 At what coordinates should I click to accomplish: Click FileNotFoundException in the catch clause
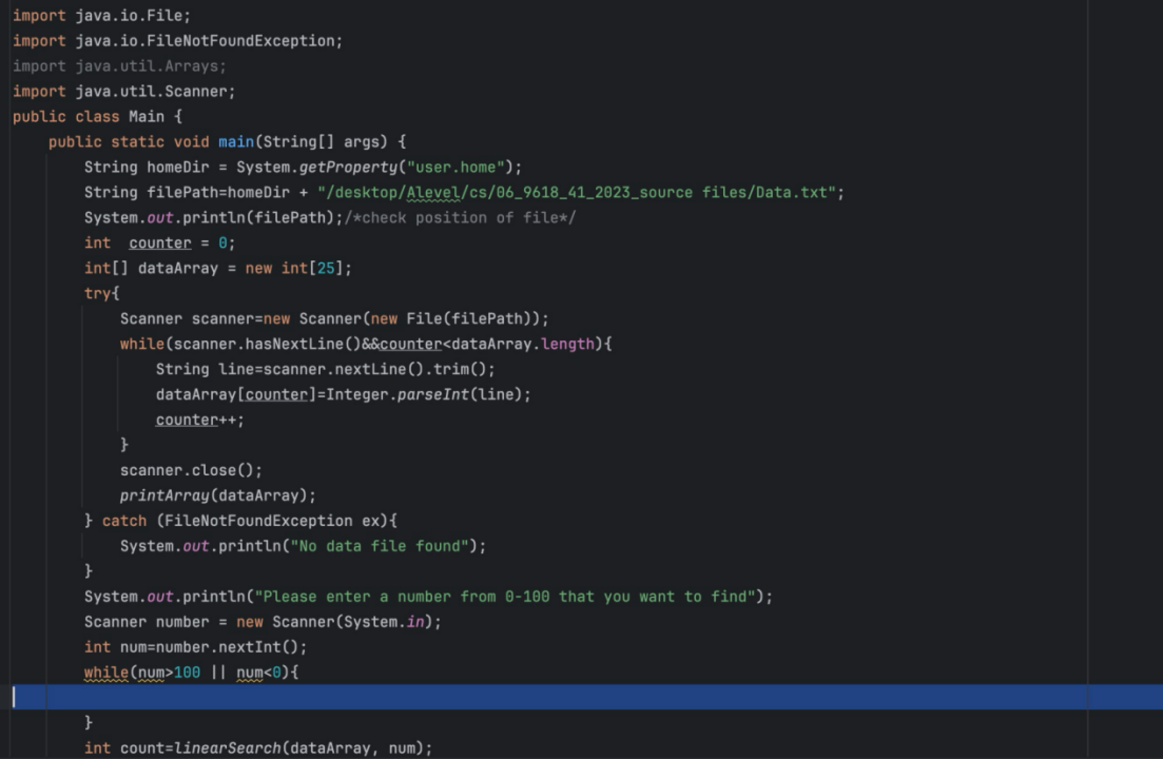point(258,521)
